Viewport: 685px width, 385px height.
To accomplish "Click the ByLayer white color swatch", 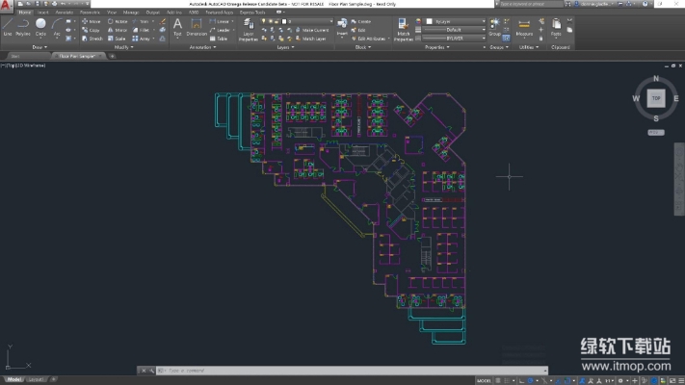I will tap(430, 21).
